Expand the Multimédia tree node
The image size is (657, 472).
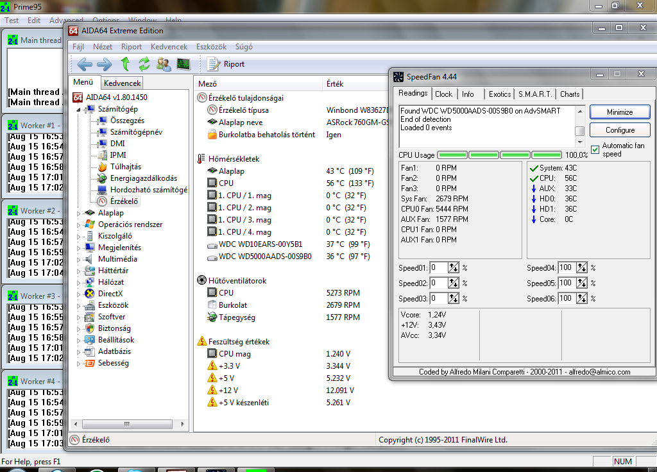pos(78,259)
